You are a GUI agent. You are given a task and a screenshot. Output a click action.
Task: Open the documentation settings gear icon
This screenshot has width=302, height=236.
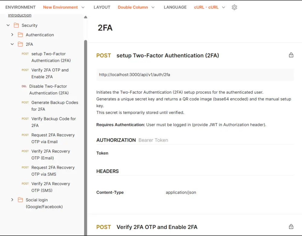point(234,7)
